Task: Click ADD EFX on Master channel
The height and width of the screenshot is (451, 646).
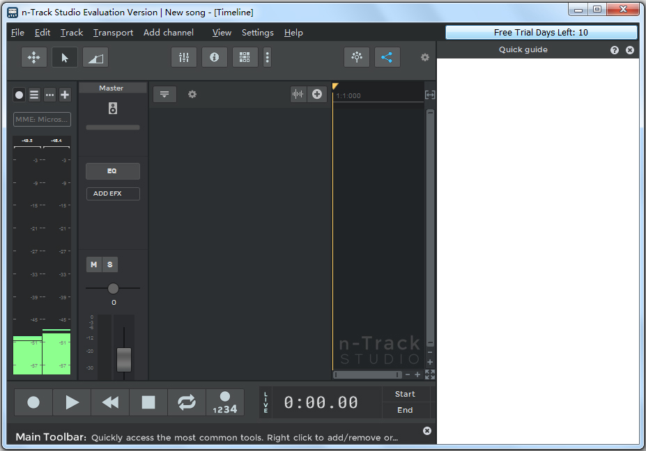Action: click(113, 193)
